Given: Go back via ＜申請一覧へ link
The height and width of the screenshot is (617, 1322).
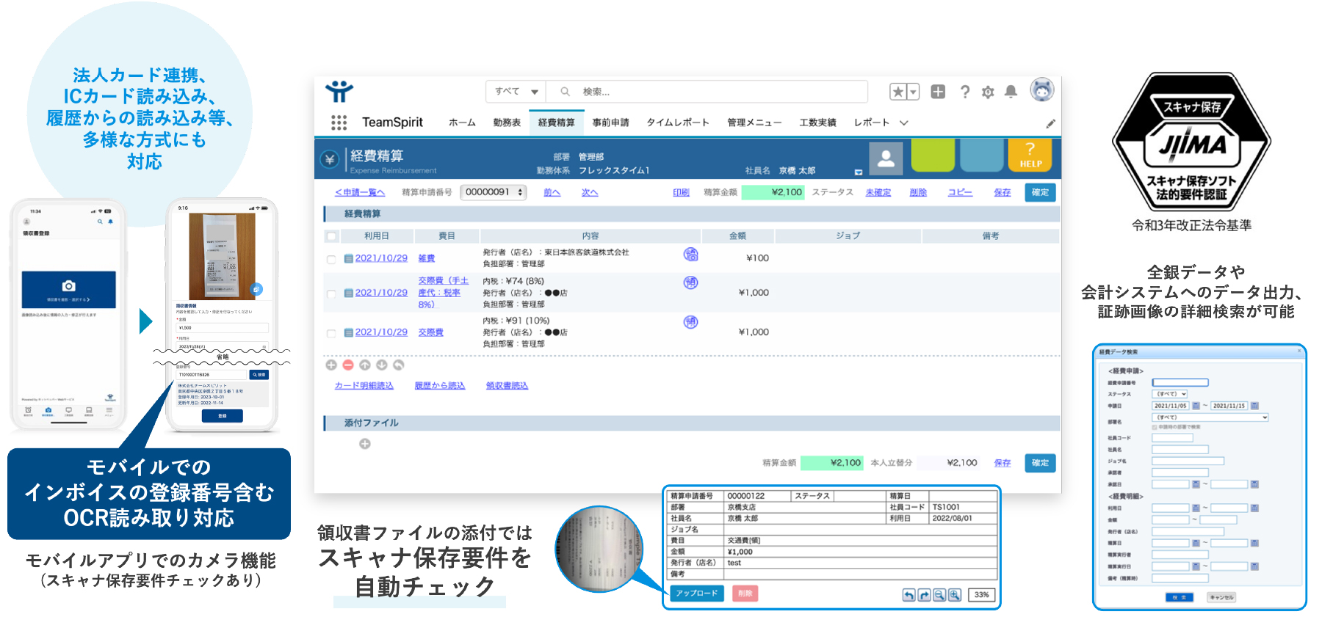Looking at the screenshot, I should click(x=360, y=192).
